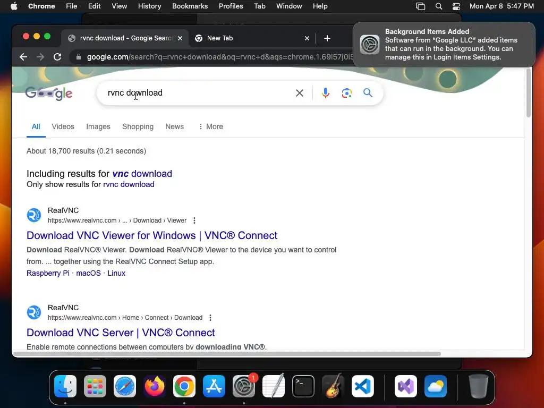This screenshot has height=408, width=544.
Task: Open the File menu
Action: [x=72, y=6]
